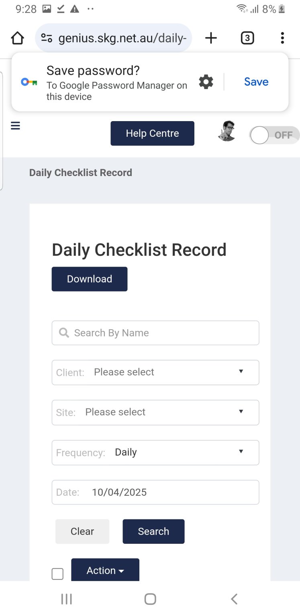The width and height of the screenshot is (300, 616).
Task: Open a new browser tab with the plus icon
Action: click(x=210, y=37)
